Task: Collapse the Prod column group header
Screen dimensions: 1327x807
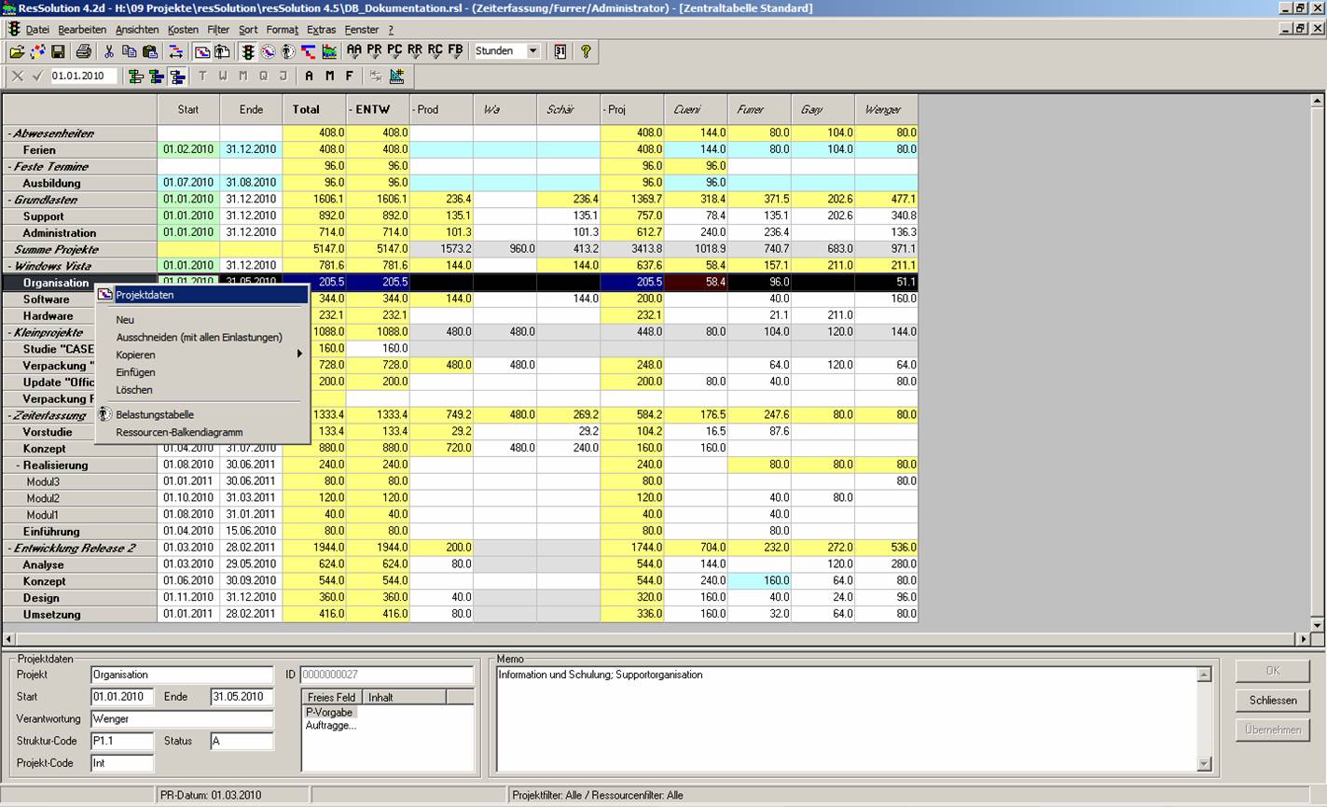Action: coord(414,109)
